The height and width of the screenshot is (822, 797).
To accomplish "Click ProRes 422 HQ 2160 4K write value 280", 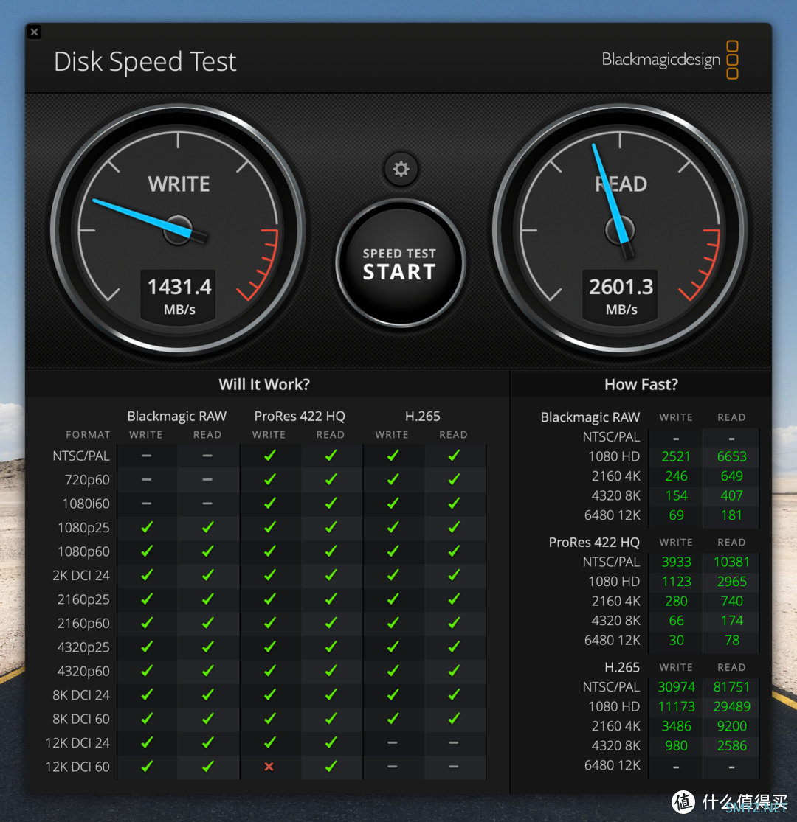I will tap(676, 601).
